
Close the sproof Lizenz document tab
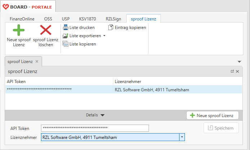[37, 62]
